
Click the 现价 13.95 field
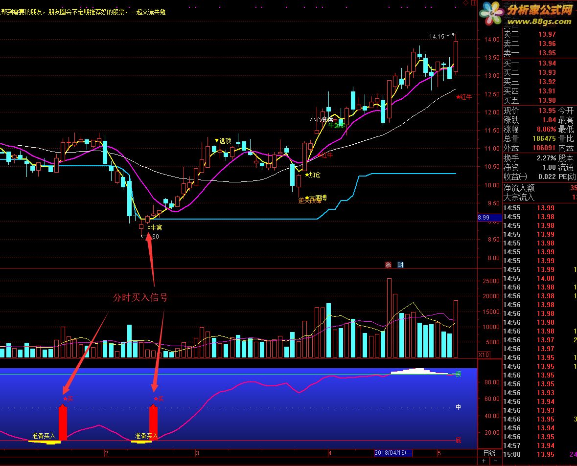pyautogui.click(x=530, y=111)
